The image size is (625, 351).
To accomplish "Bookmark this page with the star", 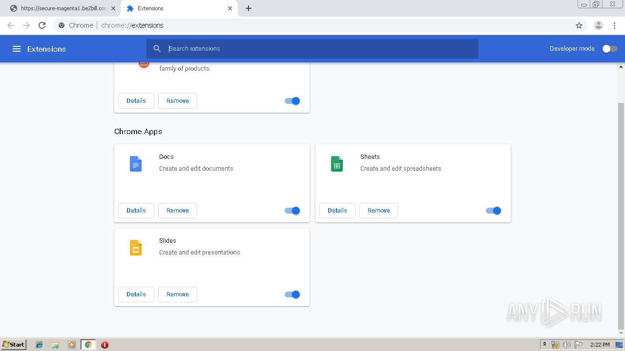I will [x=579, y=25].
